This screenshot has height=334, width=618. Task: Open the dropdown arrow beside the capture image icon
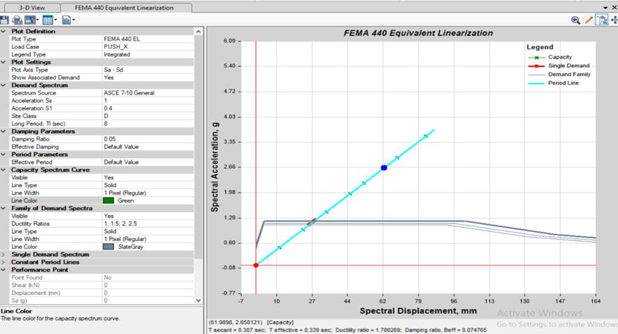pos(37,20)
